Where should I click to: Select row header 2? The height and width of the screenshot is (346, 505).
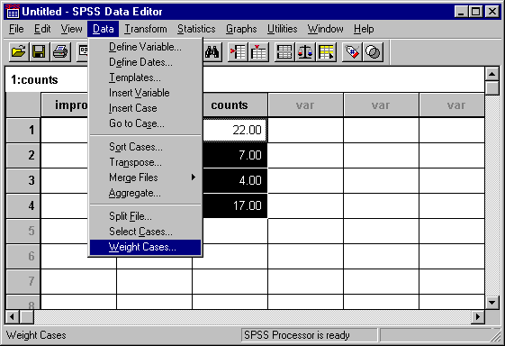pyautogui.click(x=23, y=155)
